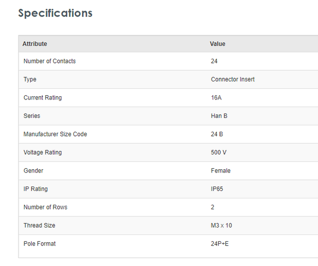Image resolution: width=318 pixels, height=266 pixels.
Task: Click the Han B series value
Action: 219,116
